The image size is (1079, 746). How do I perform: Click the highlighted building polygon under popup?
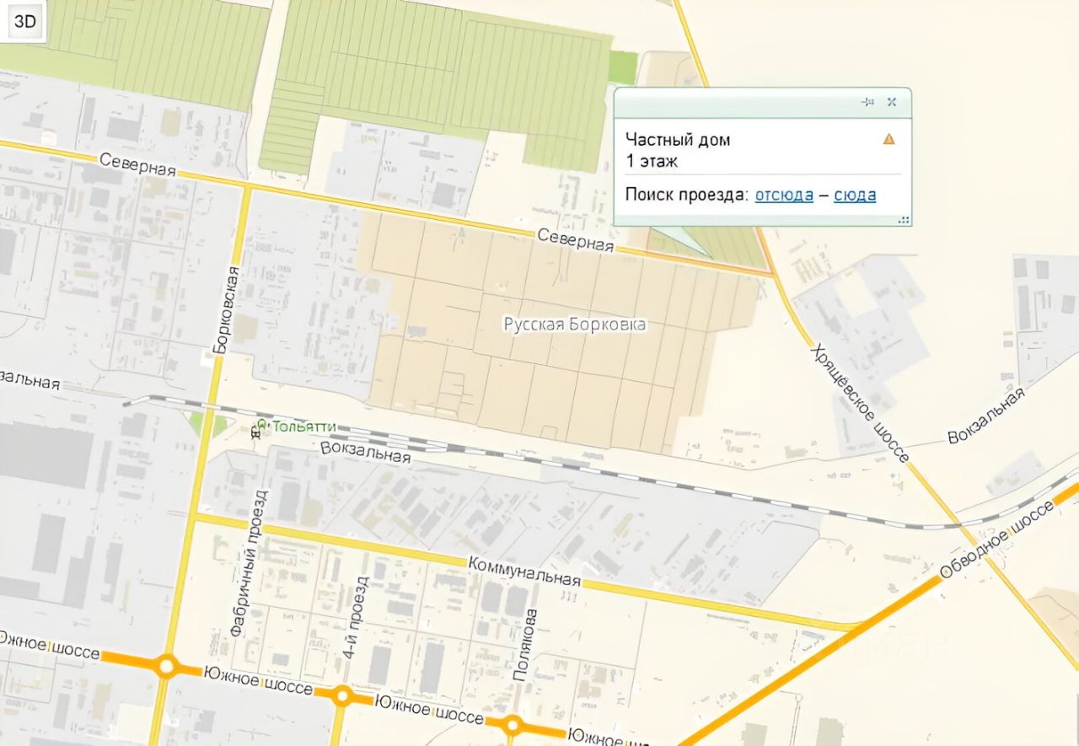[x=680, y=240]
